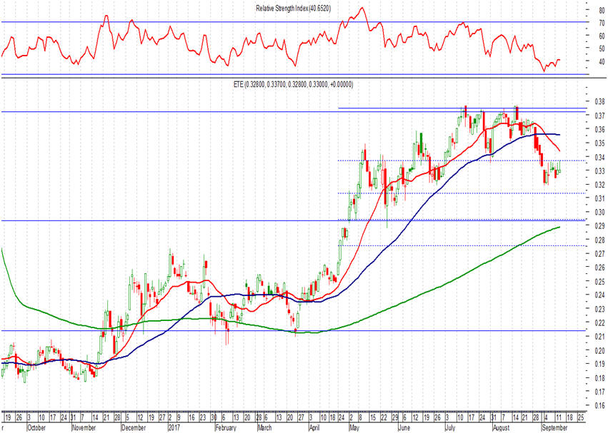Select the 50 label on RSI axis

602,49
